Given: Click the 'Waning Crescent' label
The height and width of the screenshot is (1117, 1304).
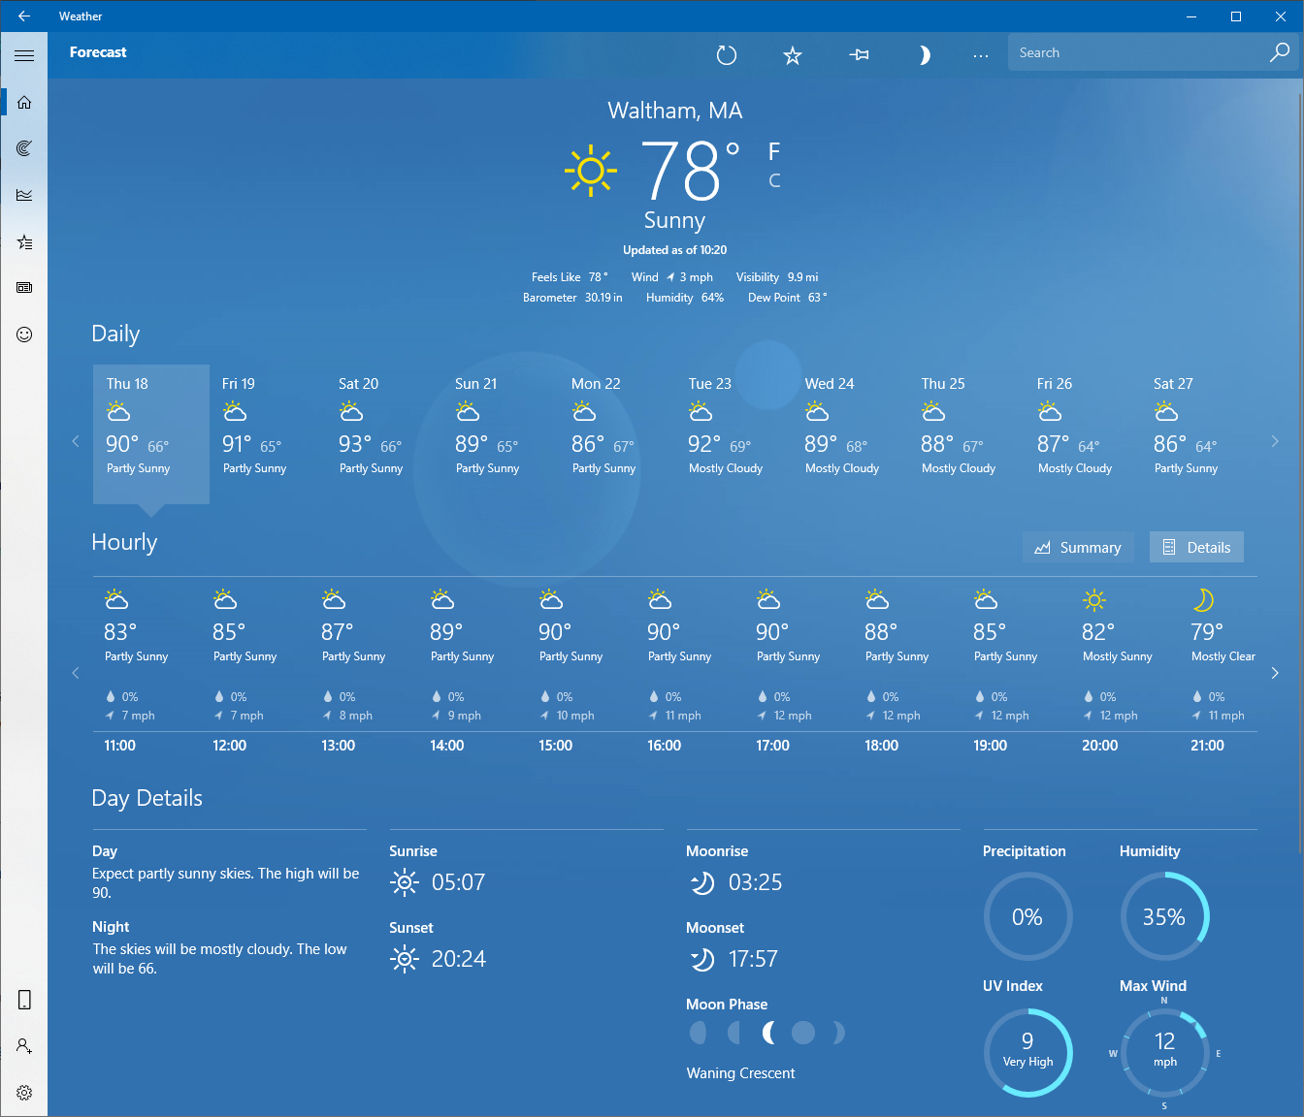Looking at the screenshot, I should (x=740, y=1073).
